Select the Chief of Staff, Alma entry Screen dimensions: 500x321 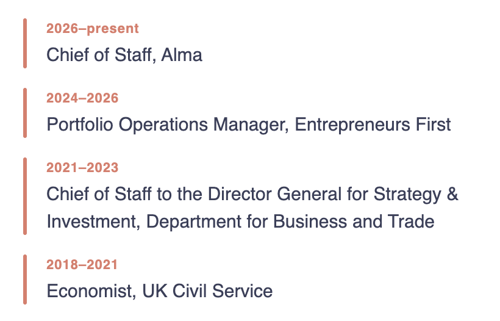[x=124, y=54]
